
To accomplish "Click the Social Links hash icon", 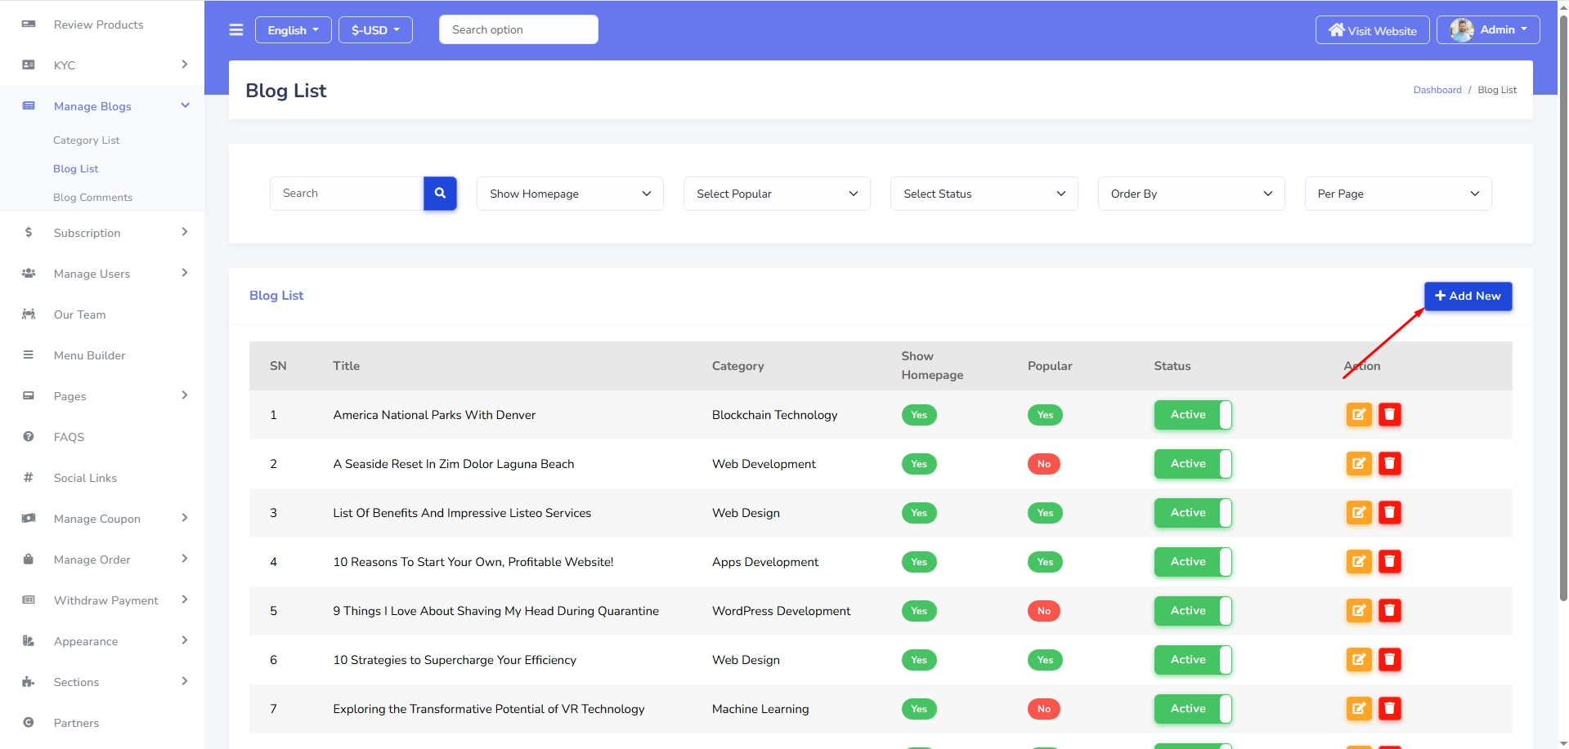I will pyautogui.click(x=29, y=478).
